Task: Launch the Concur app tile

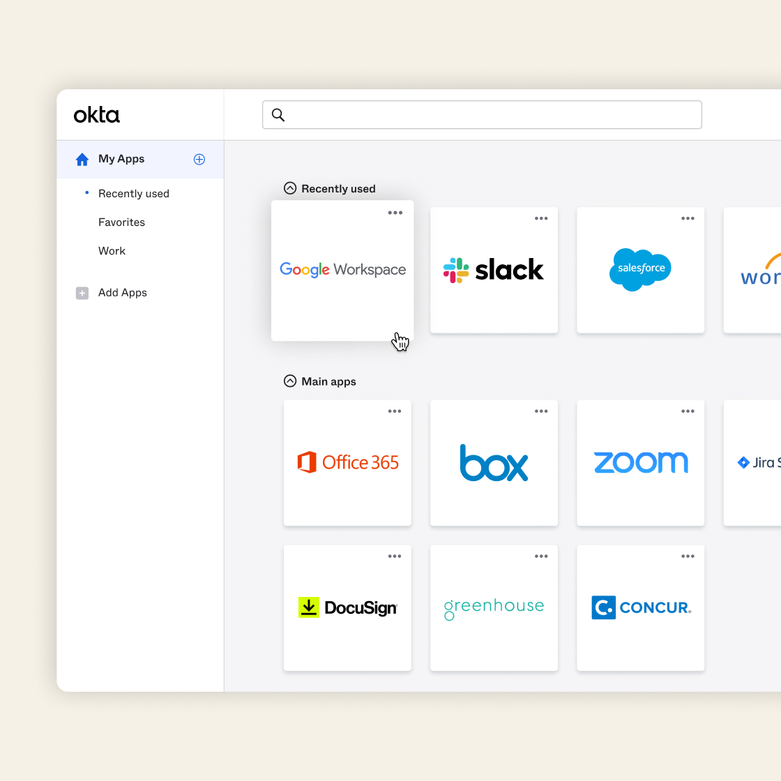Action: (x=640, y=608)
